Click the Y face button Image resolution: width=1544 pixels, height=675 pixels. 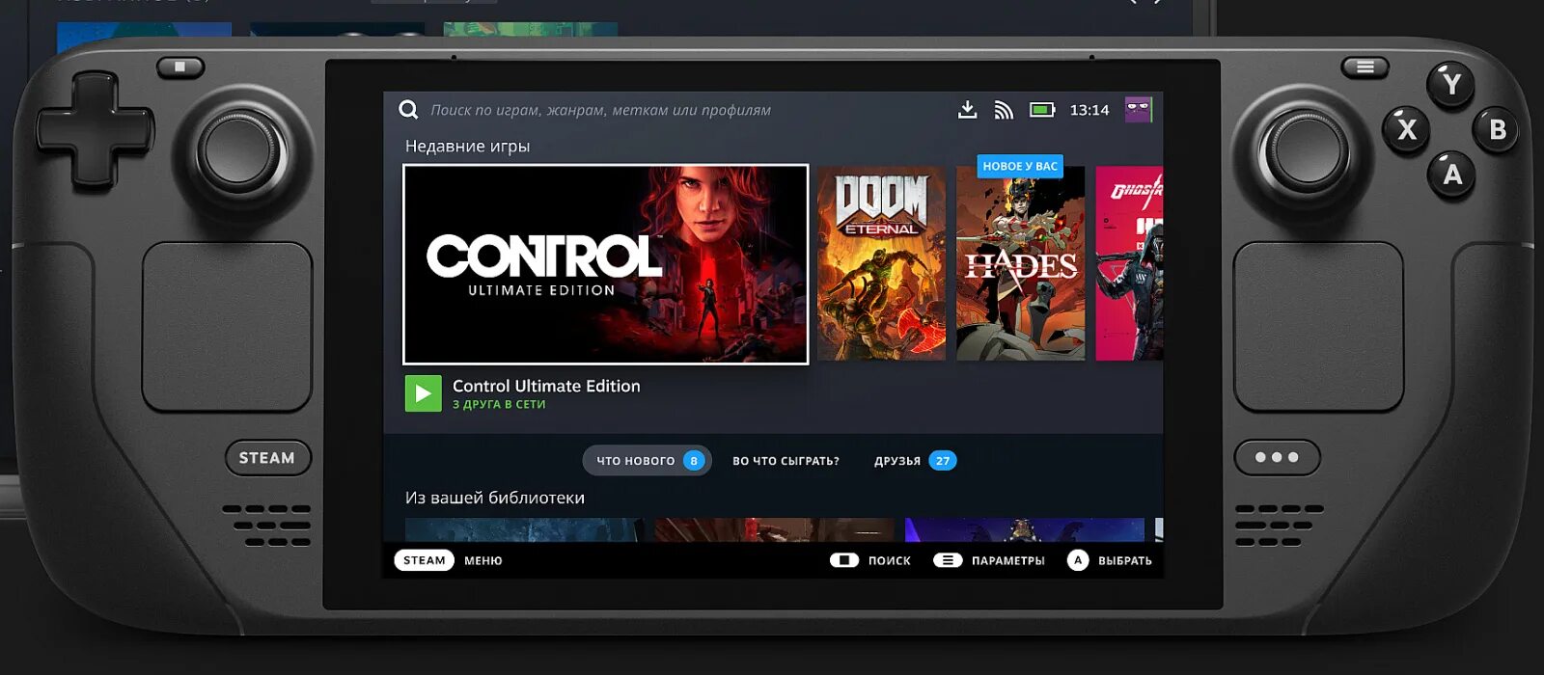(x=1451, y=85)
